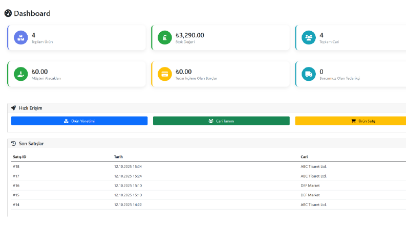The width and height of the screenshot is (406, 228).
Task: Click the Borcumuz Olan Tedarikçi truck icon
Action: point(309,74)
